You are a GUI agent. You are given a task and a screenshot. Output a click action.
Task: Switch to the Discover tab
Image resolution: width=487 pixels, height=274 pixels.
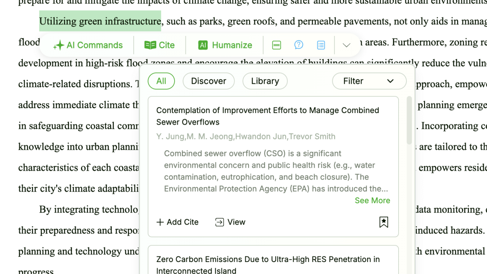pos(209,81)
